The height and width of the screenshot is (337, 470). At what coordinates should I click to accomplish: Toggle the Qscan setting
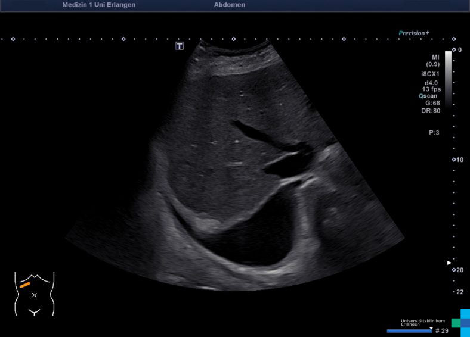point(429,95)
